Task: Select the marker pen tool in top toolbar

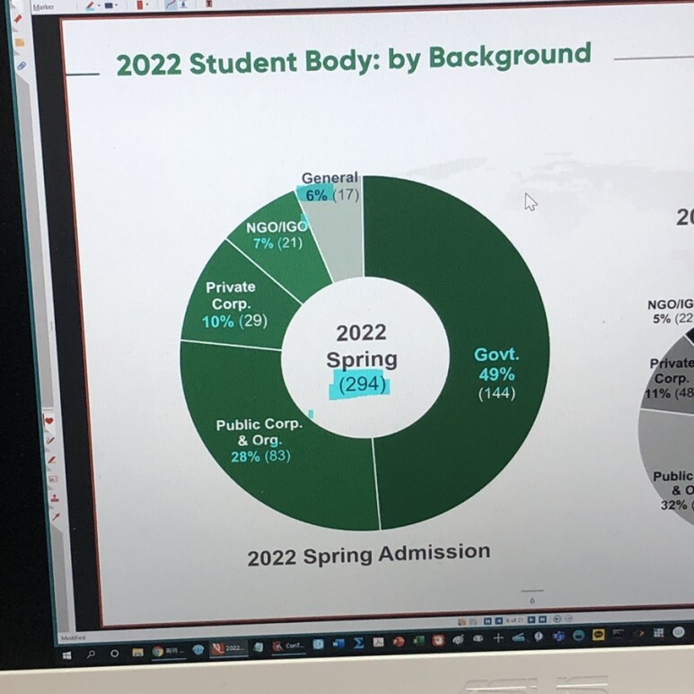Action: click(x=90, y=5)
